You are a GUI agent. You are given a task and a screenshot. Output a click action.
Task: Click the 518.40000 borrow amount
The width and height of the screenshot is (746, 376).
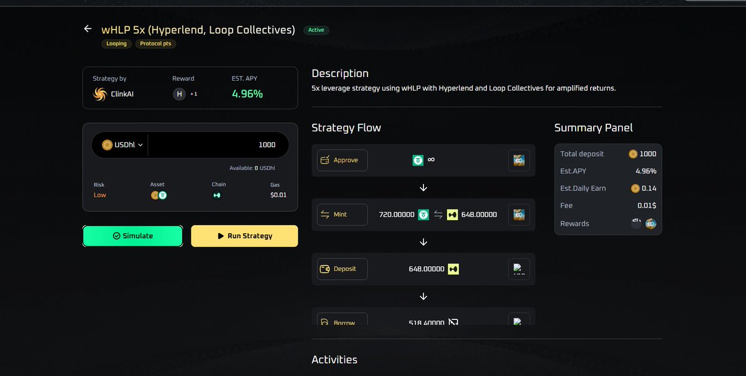(426, 323)
